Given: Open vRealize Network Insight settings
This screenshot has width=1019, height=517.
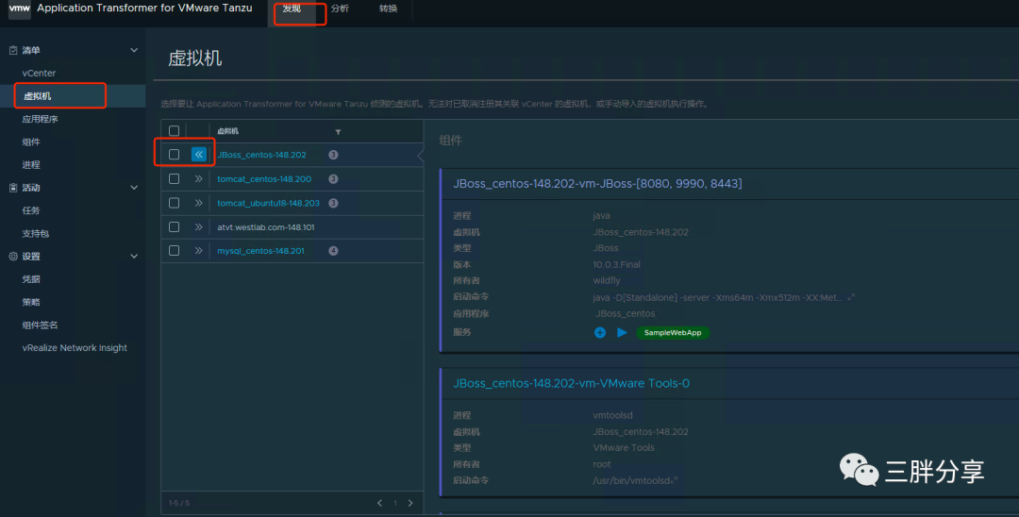Looking at the screenshot, I should click(x=75, y=348).
